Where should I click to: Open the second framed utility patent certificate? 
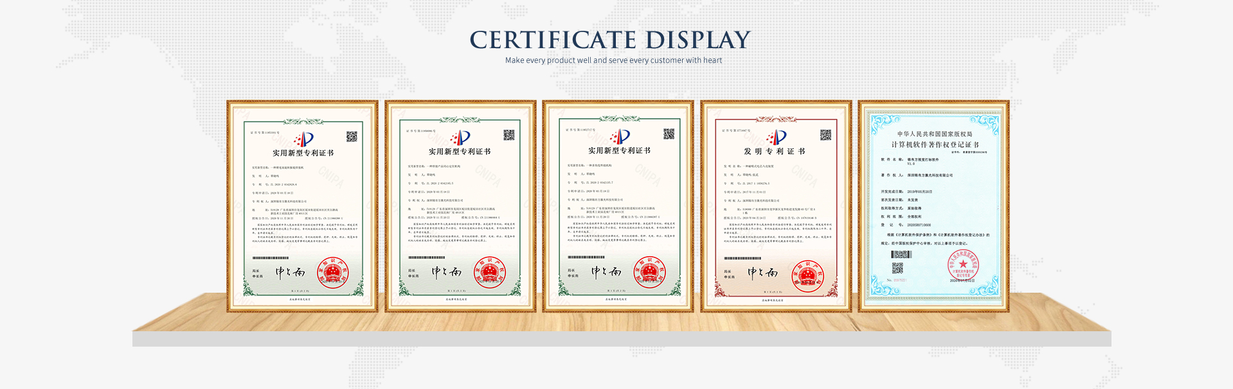[x=460, y=206]
